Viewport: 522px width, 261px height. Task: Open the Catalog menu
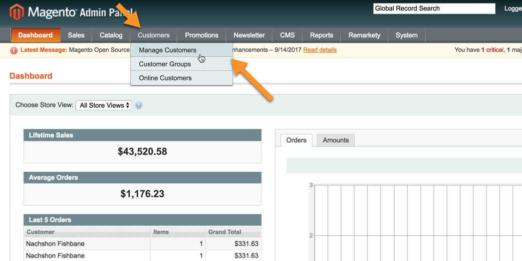[111, 35]
